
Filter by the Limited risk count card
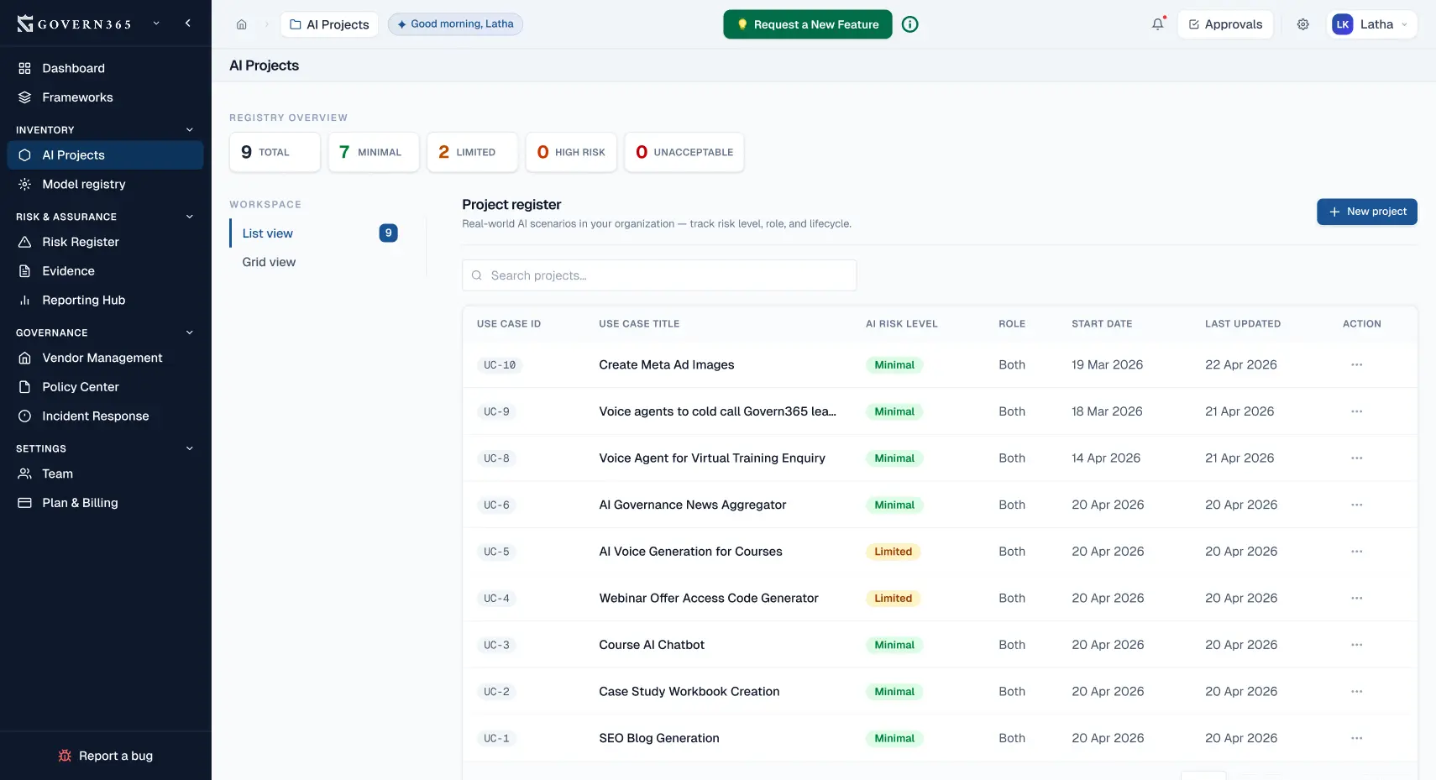[x=472, y=152]
